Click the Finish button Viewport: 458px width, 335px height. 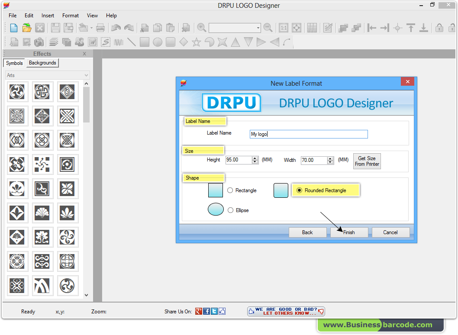point(349,232)
